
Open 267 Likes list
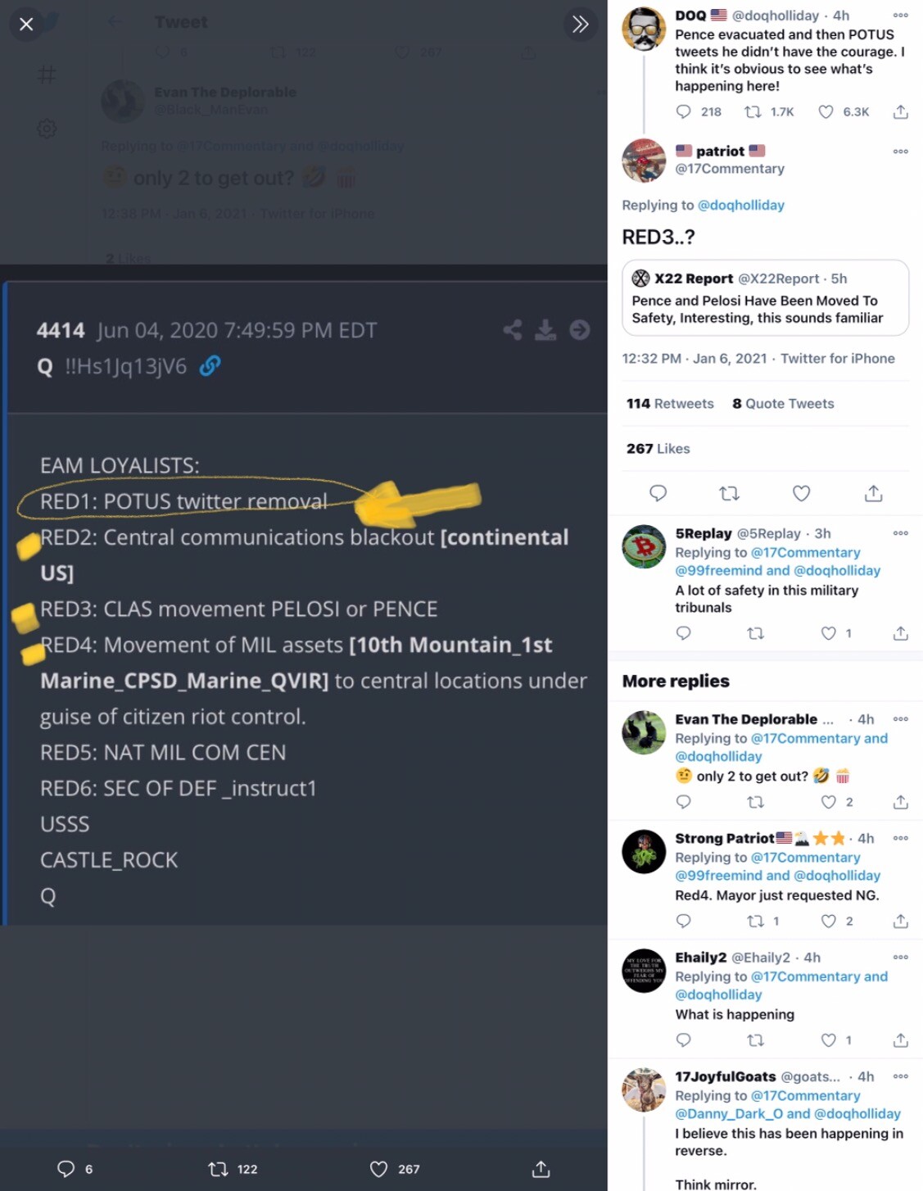658,448
